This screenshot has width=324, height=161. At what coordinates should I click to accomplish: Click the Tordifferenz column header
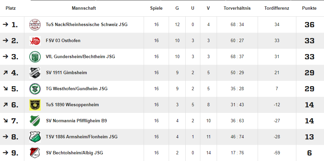(277, 8)
